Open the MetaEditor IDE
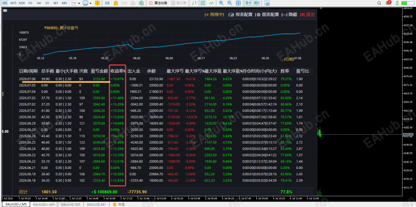Image resolution: width=416 pixels, height=207 pixels. pyautogui.click(x=107, y=3)
